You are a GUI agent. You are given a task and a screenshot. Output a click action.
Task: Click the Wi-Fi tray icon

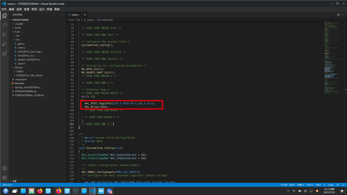coord(294,191)
